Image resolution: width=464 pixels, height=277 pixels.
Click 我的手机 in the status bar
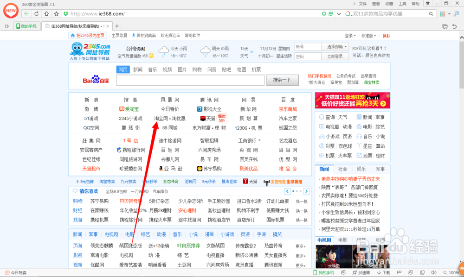coord(323,272)
